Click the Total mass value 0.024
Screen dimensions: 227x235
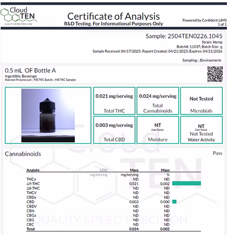coord(134,229)
